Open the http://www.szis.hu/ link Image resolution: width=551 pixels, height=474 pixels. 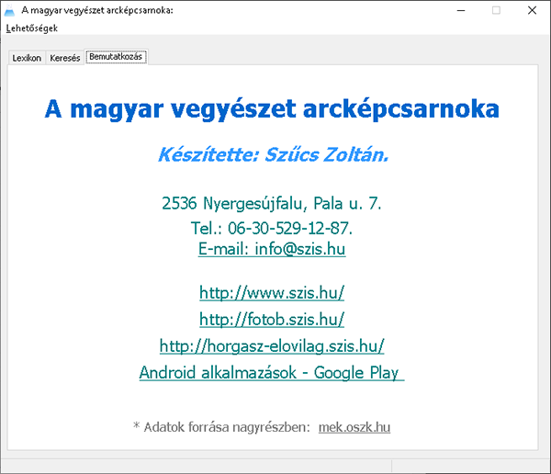pos(272,292)
